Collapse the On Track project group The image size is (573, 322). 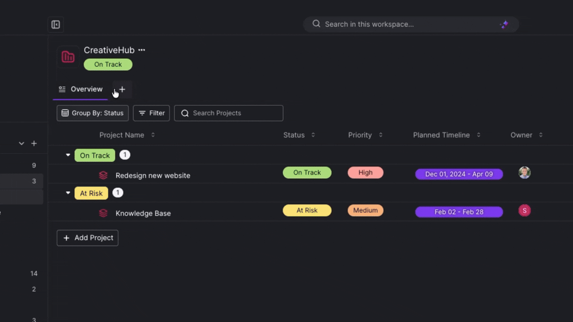coord(67,155)
